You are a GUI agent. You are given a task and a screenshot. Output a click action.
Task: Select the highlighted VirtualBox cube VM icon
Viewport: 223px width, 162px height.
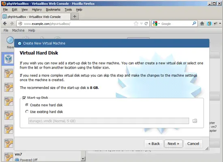(9, 58)
